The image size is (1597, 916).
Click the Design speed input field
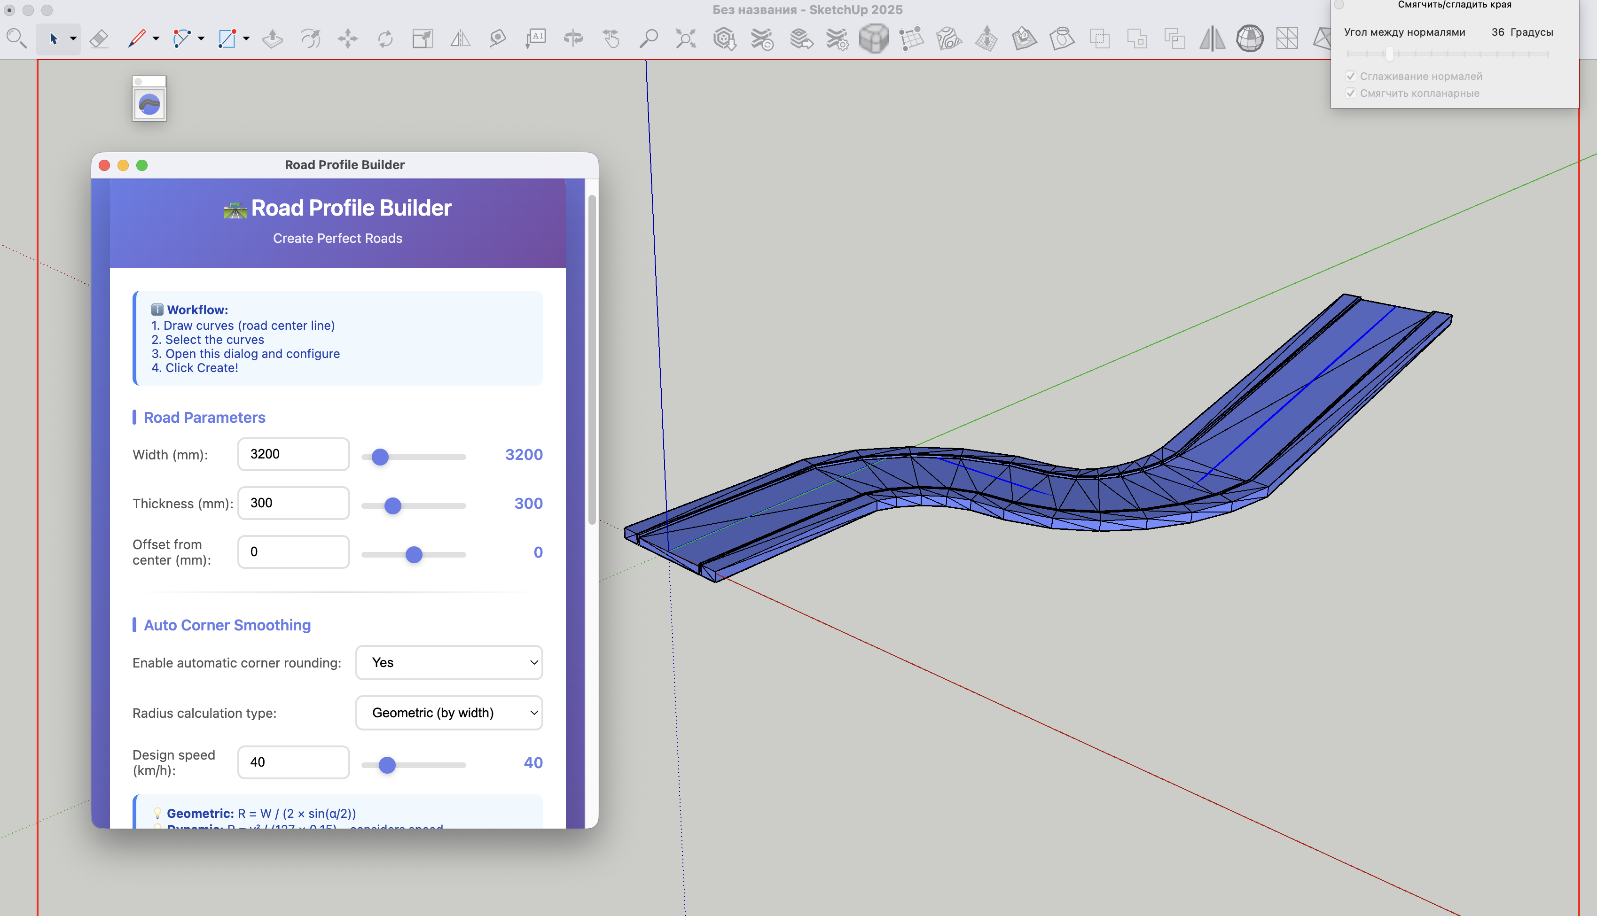[293, 762]
